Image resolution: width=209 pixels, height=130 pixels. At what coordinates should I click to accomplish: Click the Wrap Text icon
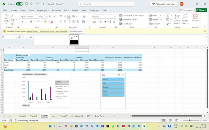84,17
